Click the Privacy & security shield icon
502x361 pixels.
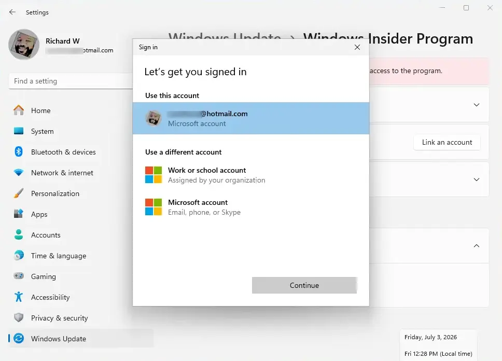19,317
